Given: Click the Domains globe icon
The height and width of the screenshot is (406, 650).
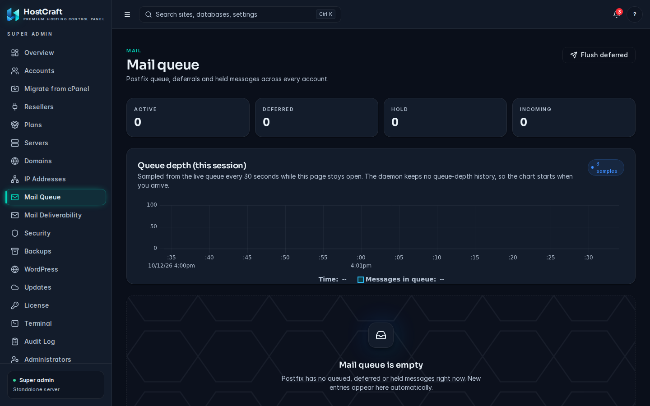Looking at the screenshot, I should pos(15,161).
